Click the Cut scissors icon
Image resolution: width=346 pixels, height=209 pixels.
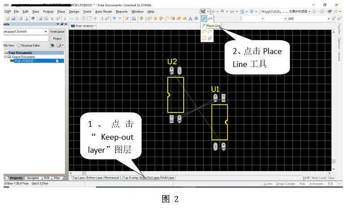[x=65, y=19]
